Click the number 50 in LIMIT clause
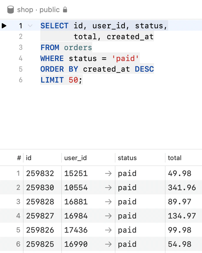The width and height of the screenshot is (202, 253). tap(73, 80)
